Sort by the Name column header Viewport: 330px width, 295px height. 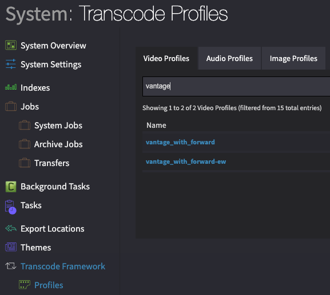coord(156,125)
